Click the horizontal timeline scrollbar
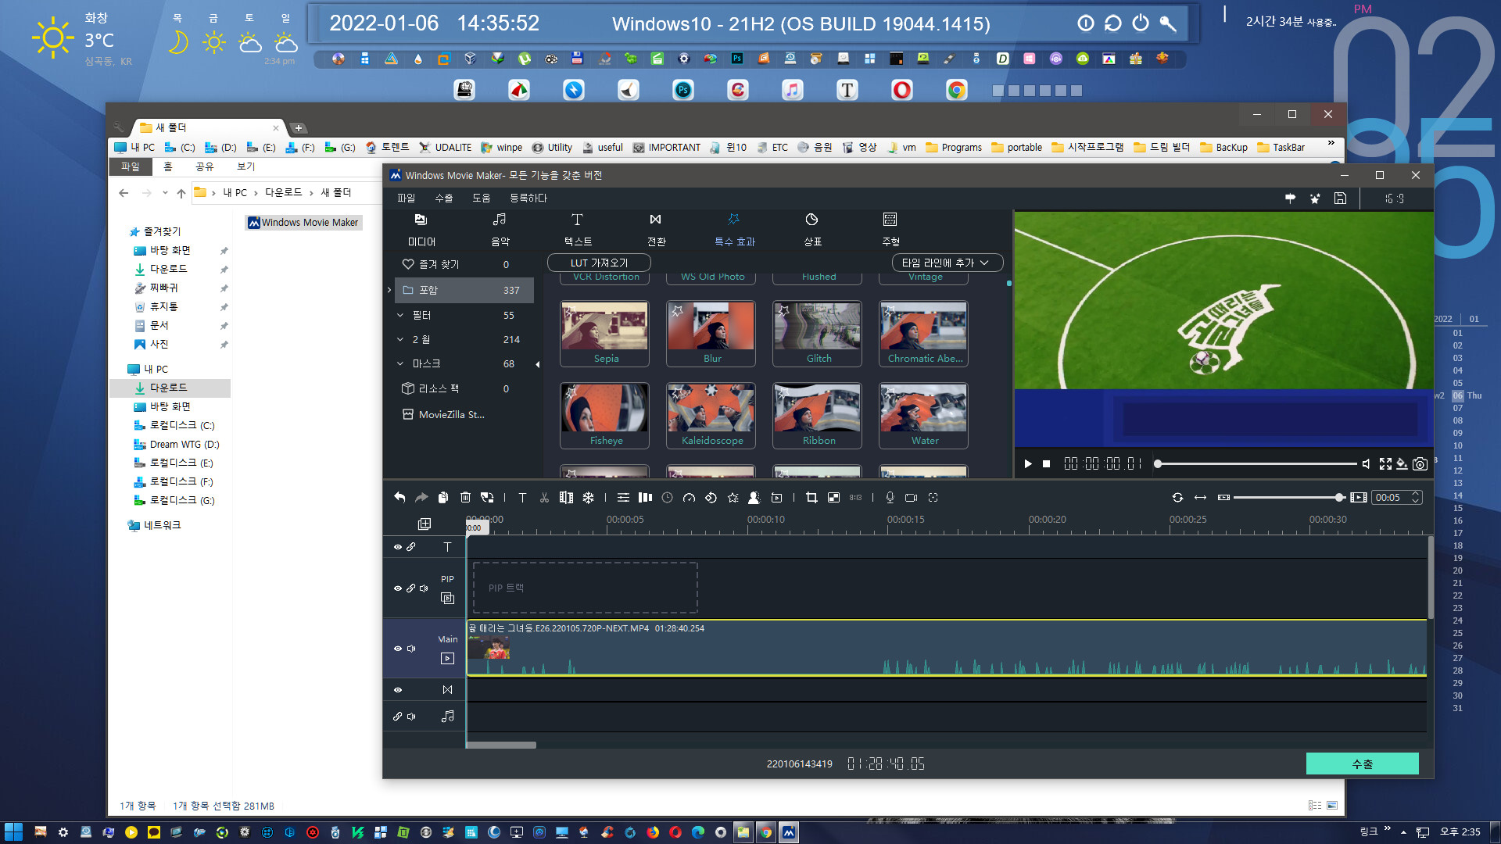 coord(501,745)
